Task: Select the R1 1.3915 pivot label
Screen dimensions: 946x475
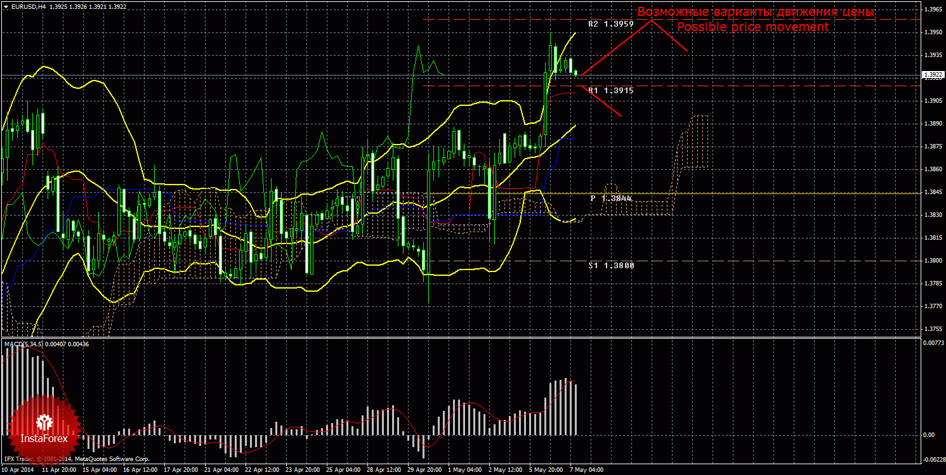Action: click(611, 91)
